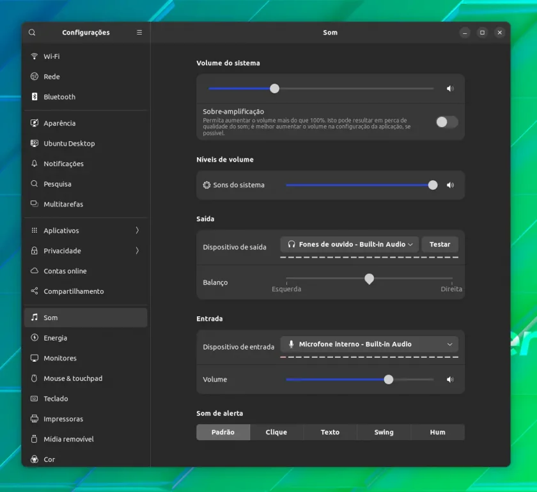Open the hamburger menu beside Configurações
The height and width of the screenshot is (492, 537).
click(x=139, y=32)
